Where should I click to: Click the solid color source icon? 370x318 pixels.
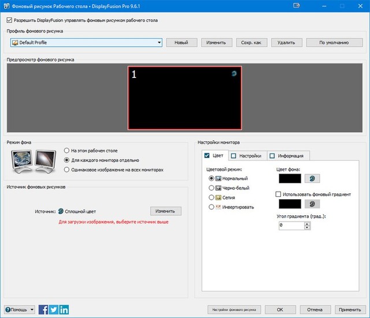click(61, 211)
